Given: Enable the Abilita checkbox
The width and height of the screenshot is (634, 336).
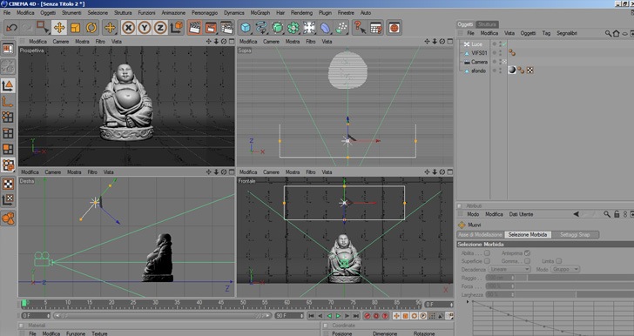Looking at the screenshot, I should (487, 253).
